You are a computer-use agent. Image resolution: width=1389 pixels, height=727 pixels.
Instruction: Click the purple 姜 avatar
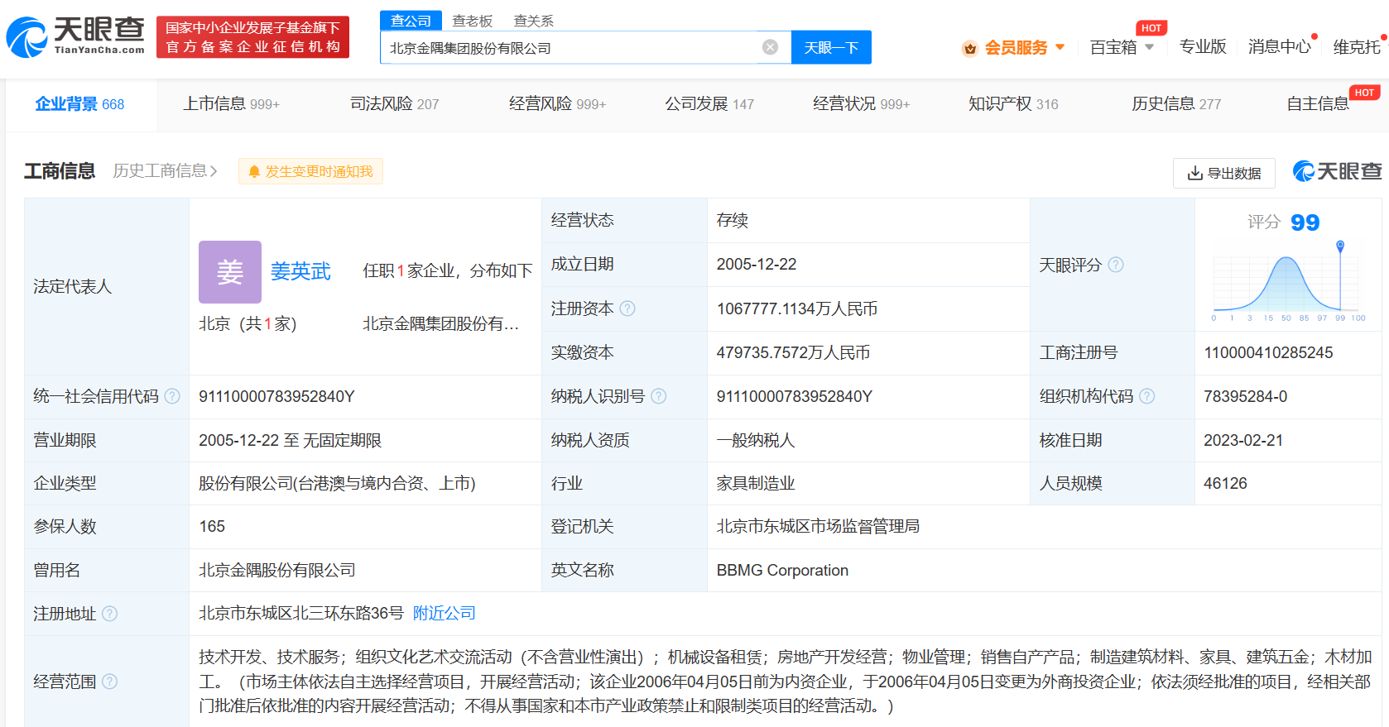pos(230,272)
